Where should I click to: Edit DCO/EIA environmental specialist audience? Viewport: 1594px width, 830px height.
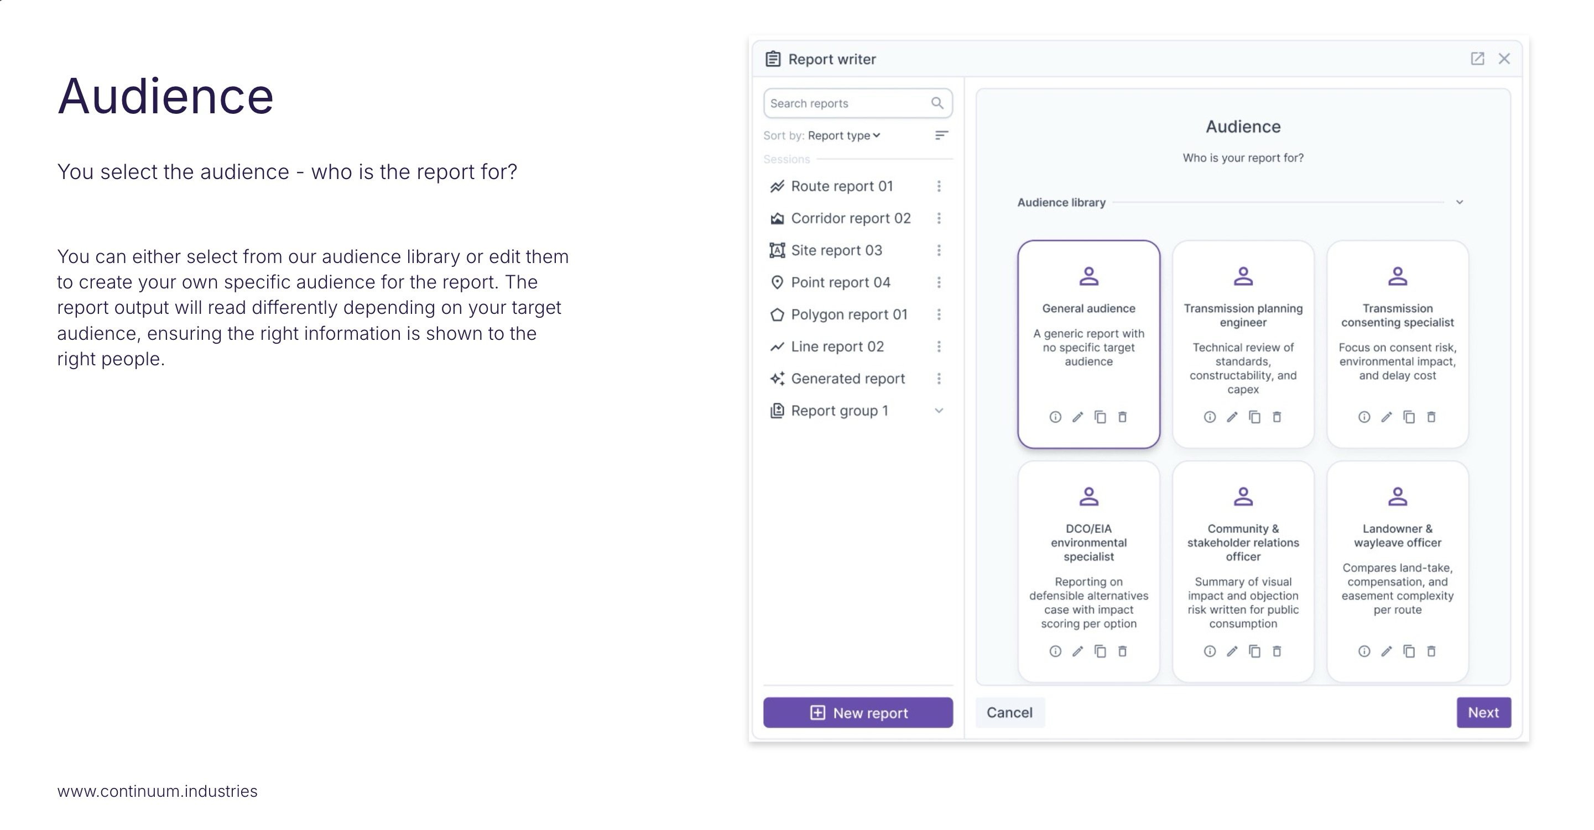click(x=1077, y=652)
